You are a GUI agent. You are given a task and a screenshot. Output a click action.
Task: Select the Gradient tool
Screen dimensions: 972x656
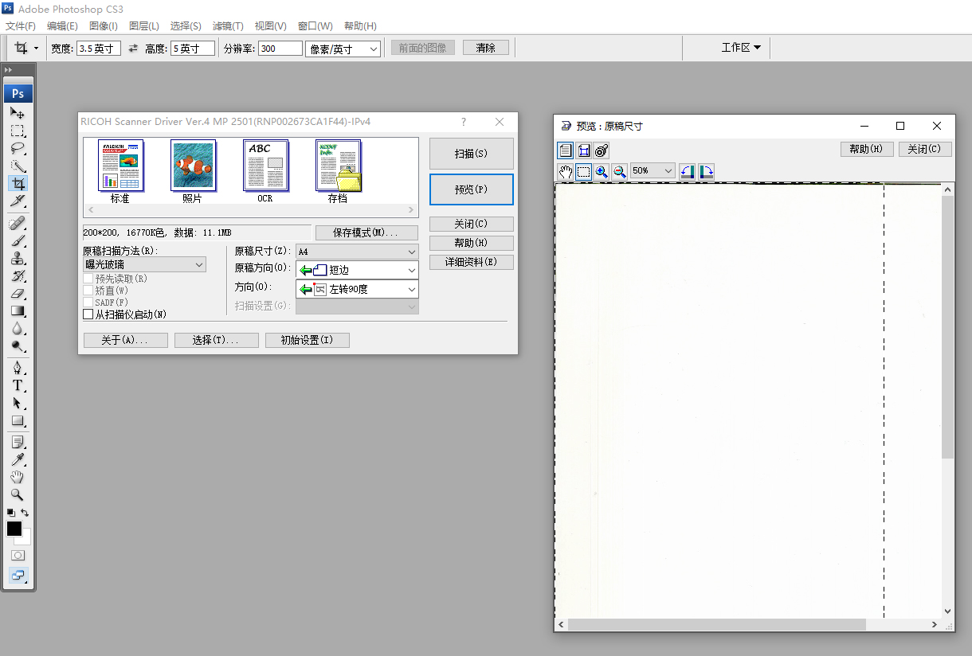pyautogui.click(x=18, y=310)
